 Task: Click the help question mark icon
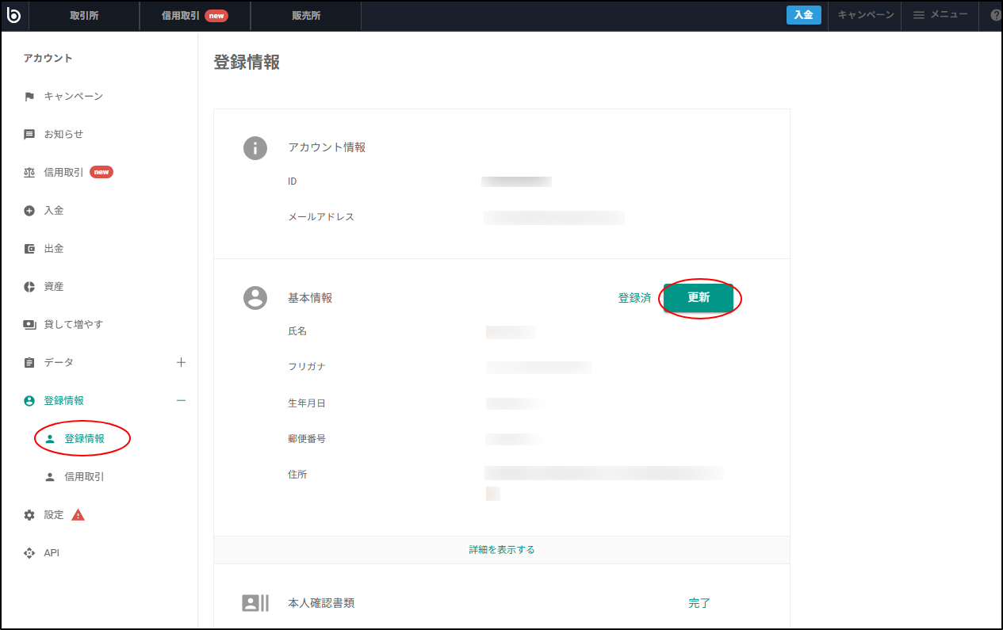pyautogui.click(x=996, y=15)
